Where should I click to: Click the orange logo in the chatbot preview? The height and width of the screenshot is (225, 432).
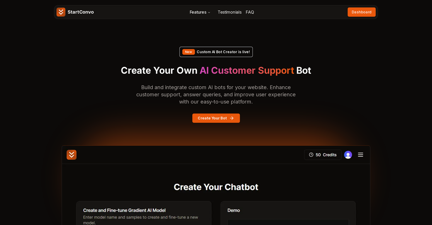(x=72, y=155)
